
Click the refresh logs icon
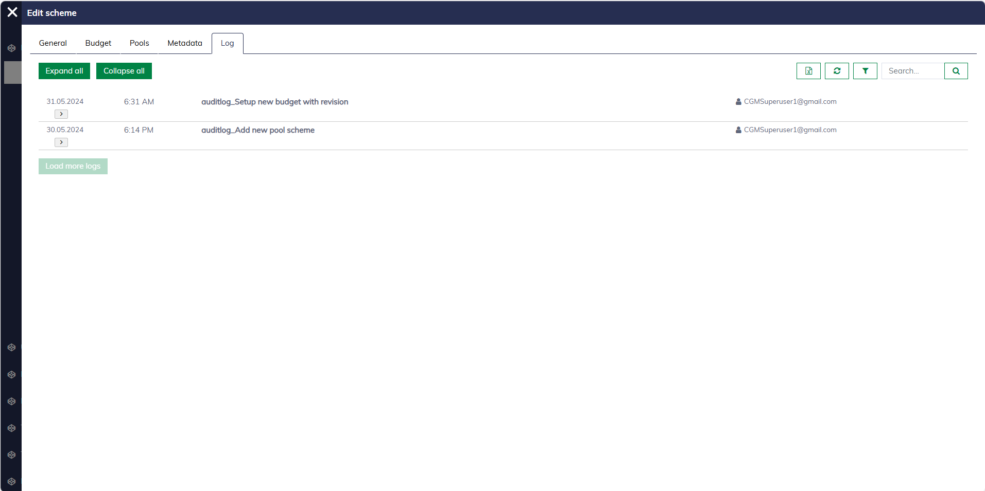[836, 71]
